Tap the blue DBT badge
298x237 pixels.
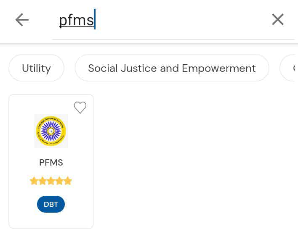(x=51, y=204)
